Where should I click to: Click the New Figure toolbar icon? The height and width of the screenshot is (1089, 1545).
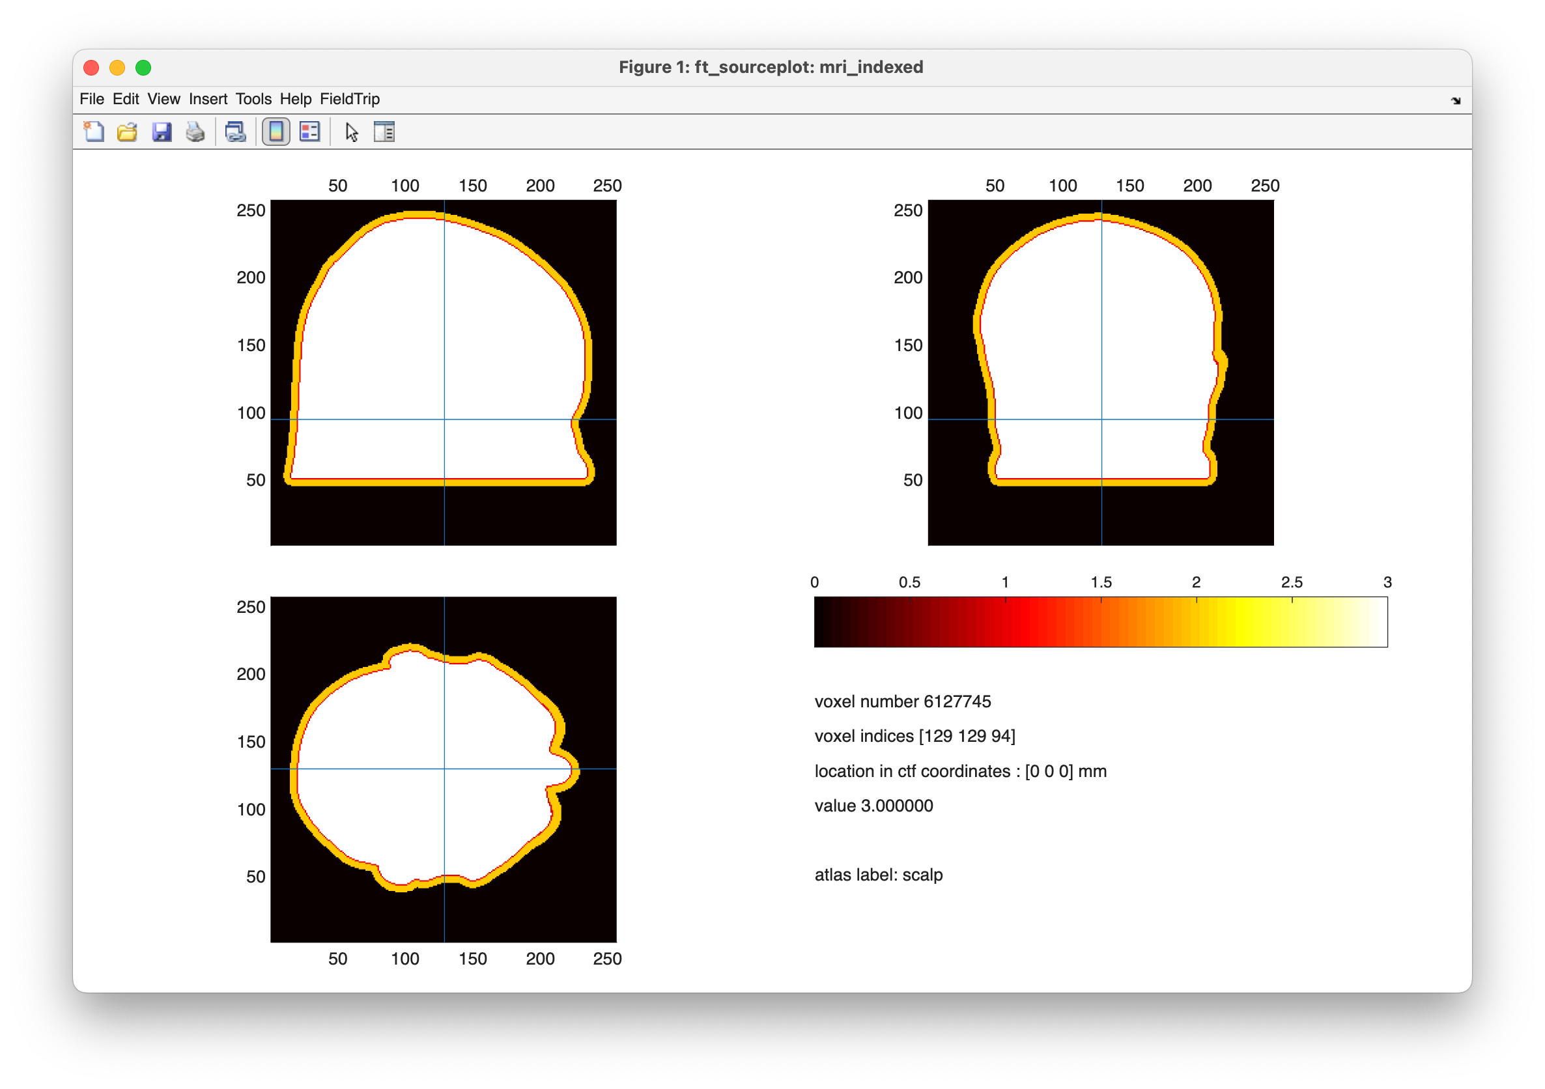tap(94, 132)
